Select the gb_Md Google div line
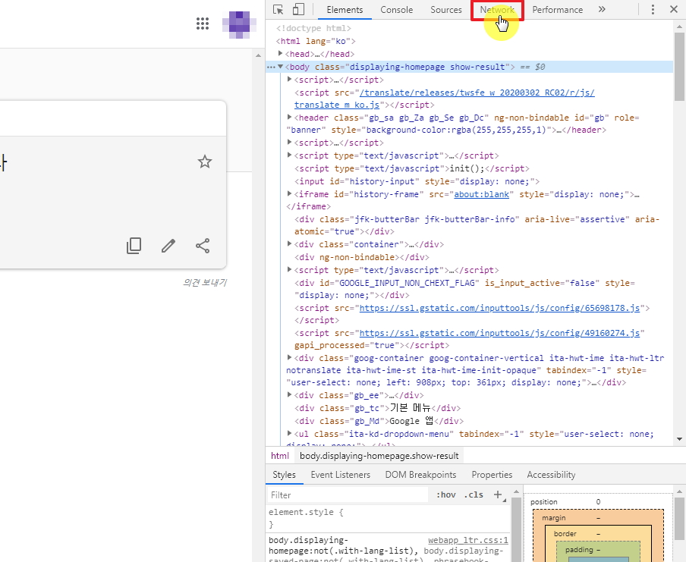The height and width of the screenshot is (562, 686). tap(379, 421)
